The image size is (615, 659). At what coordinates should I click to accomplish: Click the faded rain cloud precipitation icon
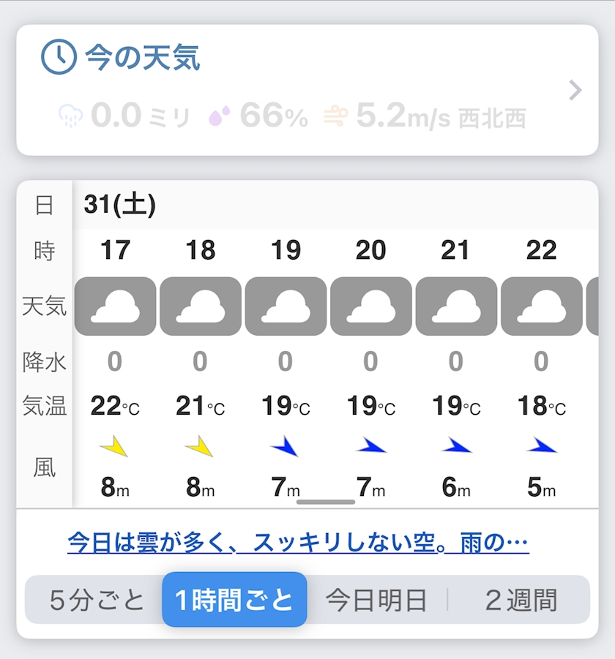(x=71, y=116)
